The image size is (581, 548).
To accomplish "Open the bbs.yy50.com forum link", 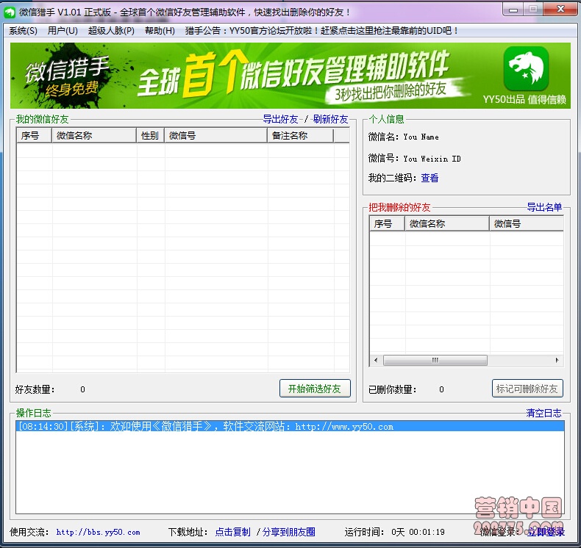I will (x=98, y=532).
